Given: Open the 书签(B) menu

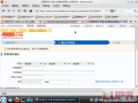Looking at the screenshot, I should 46,6.
